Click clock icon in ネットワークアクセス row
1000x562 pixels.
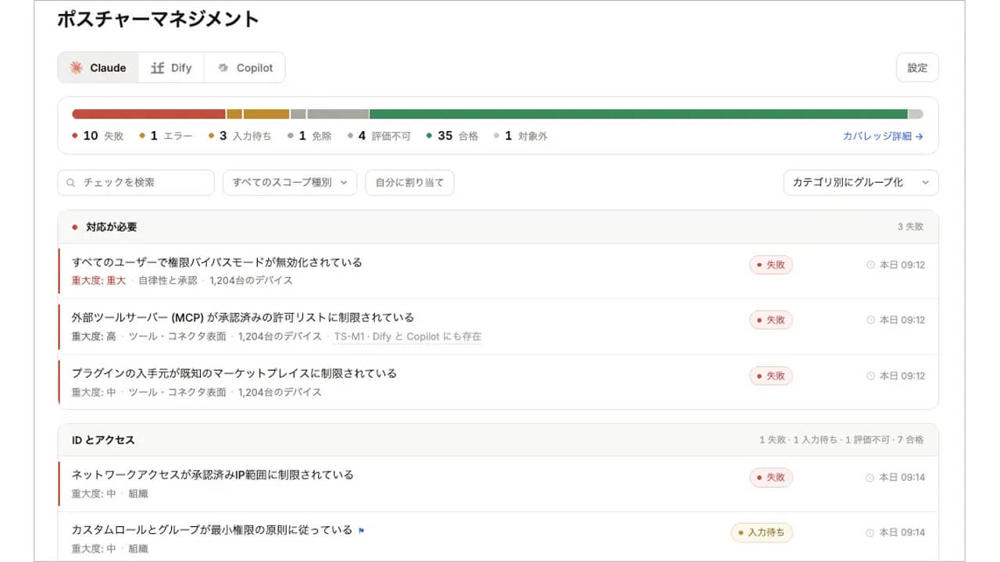871,478
